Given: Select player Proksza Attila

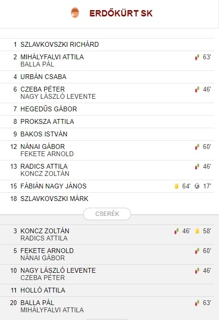Looking at the screenshot, I should (47, 121).
